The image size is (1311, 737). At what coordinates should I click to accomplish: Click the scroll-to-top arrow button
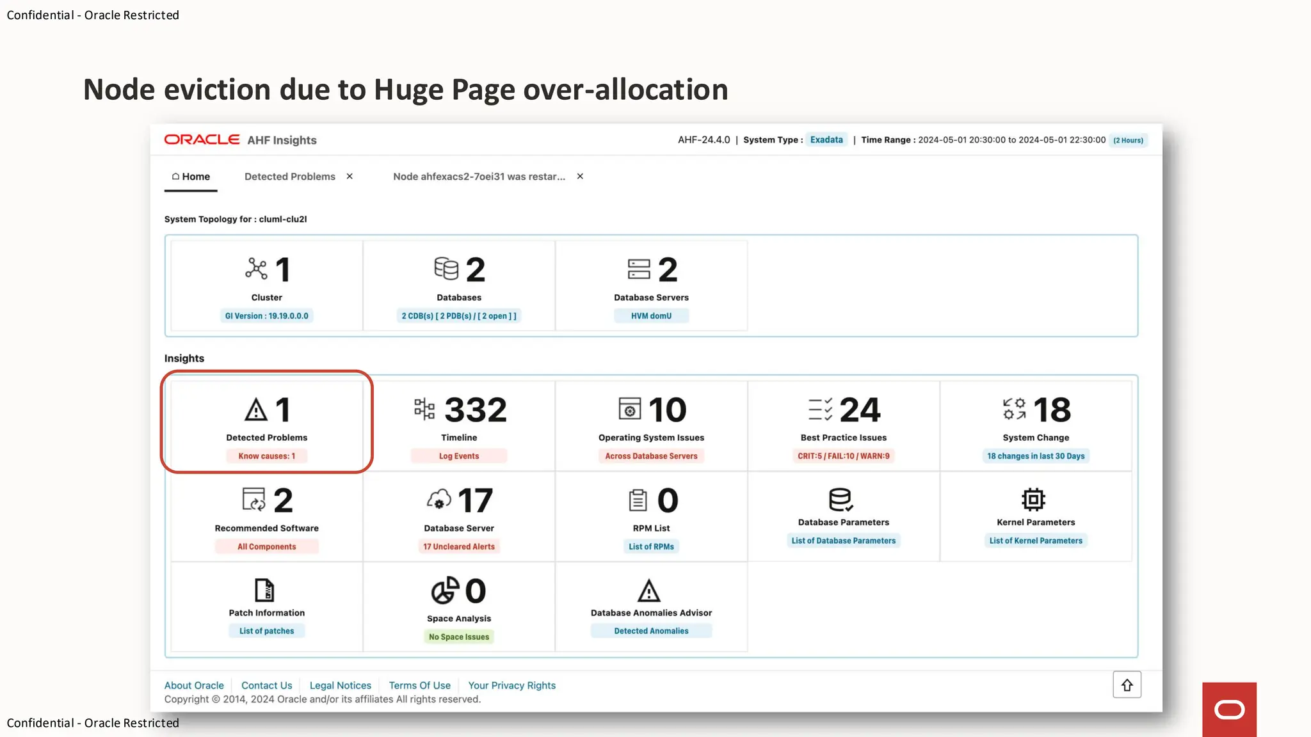(x=1127, y=685)
